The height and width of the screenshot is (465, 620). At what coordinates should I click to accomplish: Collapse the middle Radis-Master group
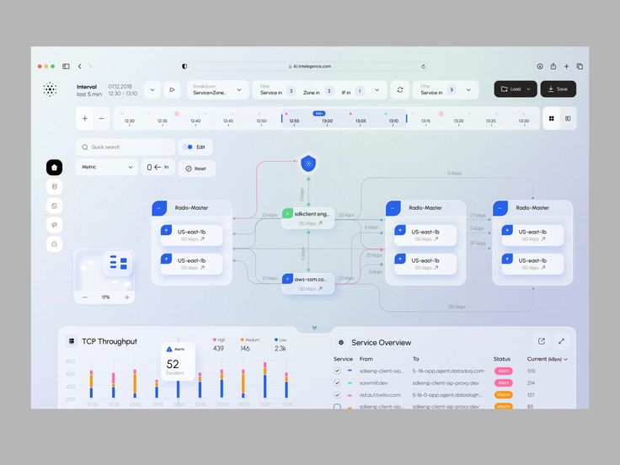(393, 208)
